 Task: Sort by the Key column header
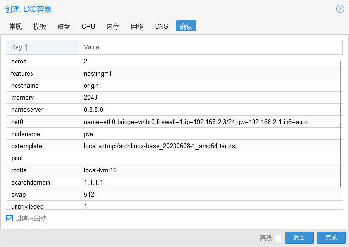(42, 47)
